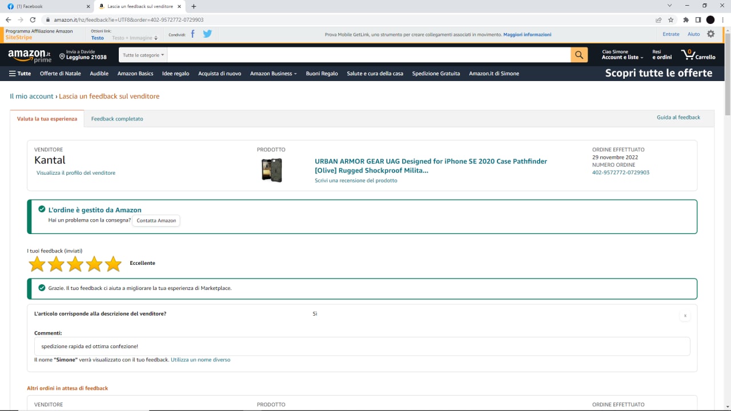This screenshot has height=411, width=731.
Task: Click the first rating star
Action: click(x=37, y=264)
